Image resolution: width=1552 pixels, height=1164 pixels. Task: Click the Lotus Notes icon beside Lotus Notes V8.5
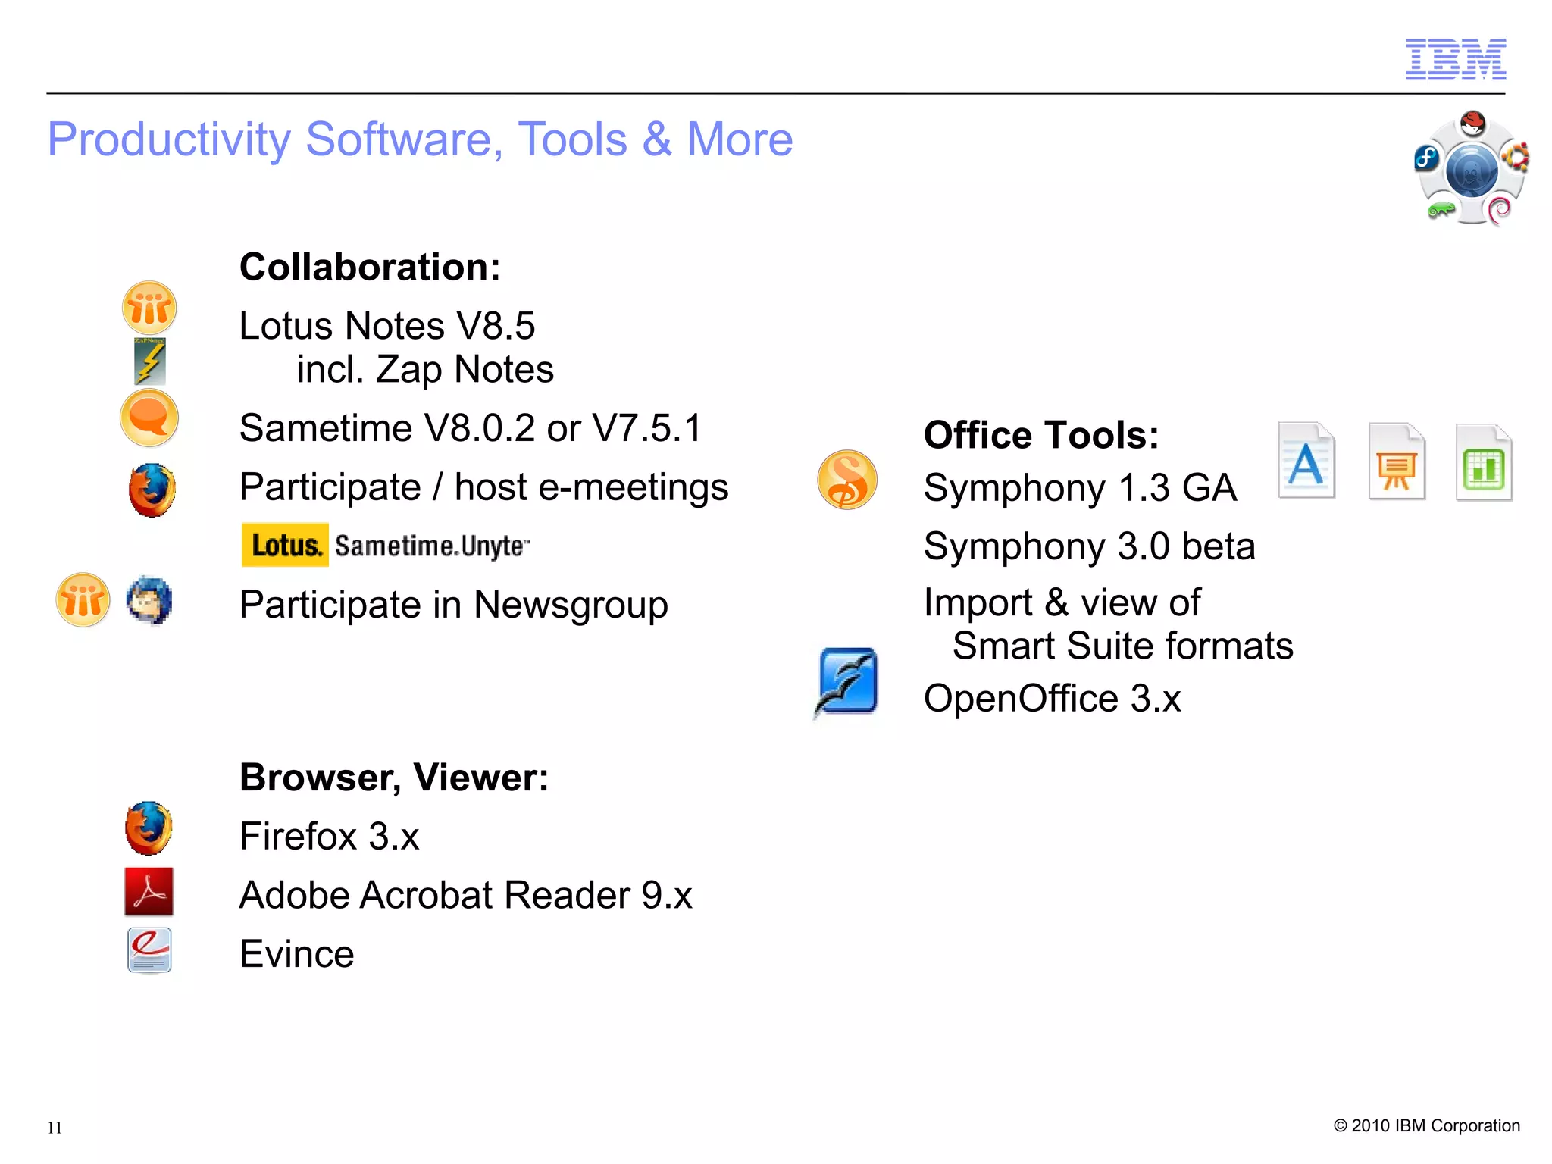coord(149,308)
